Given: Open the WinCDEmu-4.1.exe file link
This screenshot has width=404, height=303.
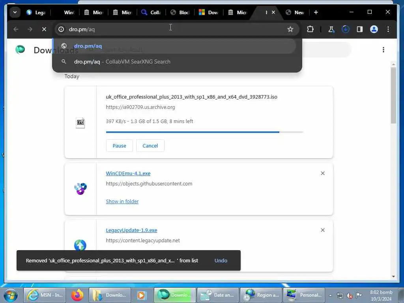Looking at the screenshot, I should 128,174.
